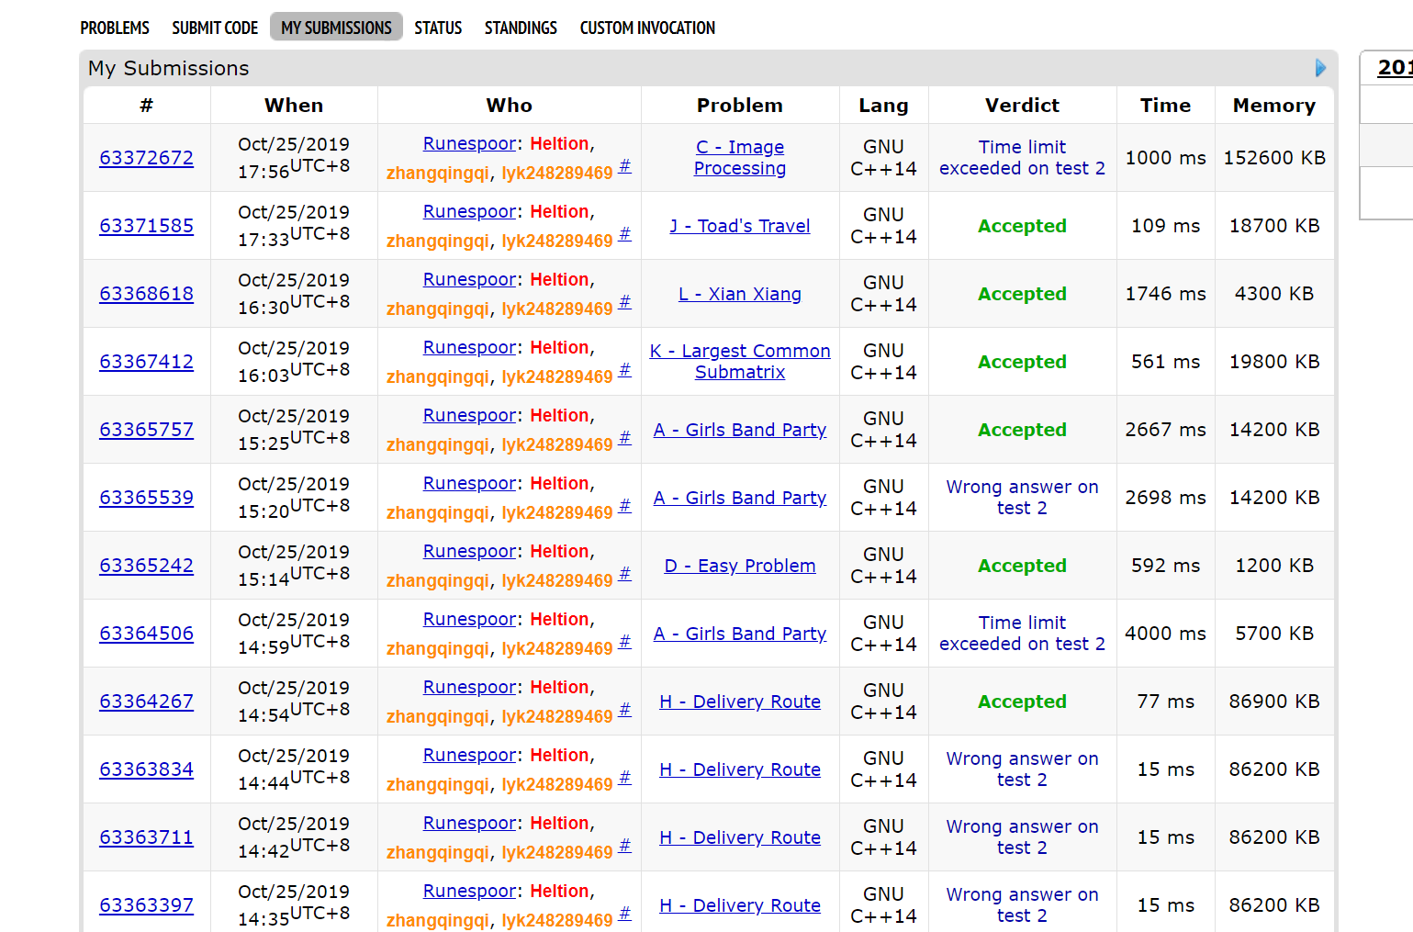Click the # mark in submission 63365242 row
Screen dimensions: 1413x932
tap(624, 574)
